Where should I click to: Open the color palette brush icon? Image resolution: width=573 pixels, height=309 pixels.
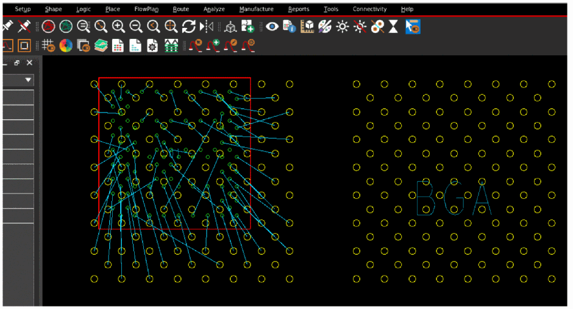click(x=325, y=26)
